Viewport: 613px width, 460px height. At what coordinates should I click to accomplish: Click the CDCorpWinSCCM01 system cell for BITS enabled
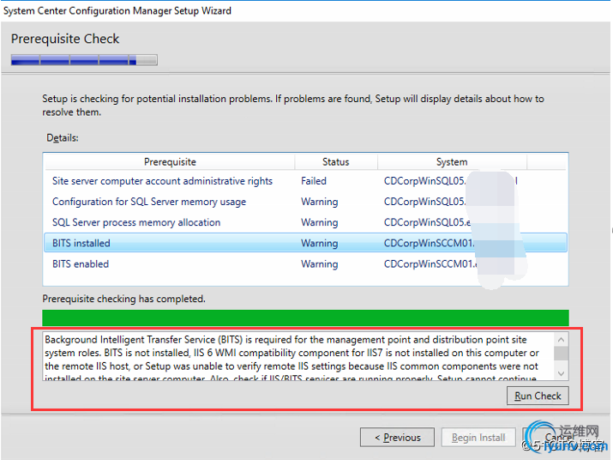[430, 263]
